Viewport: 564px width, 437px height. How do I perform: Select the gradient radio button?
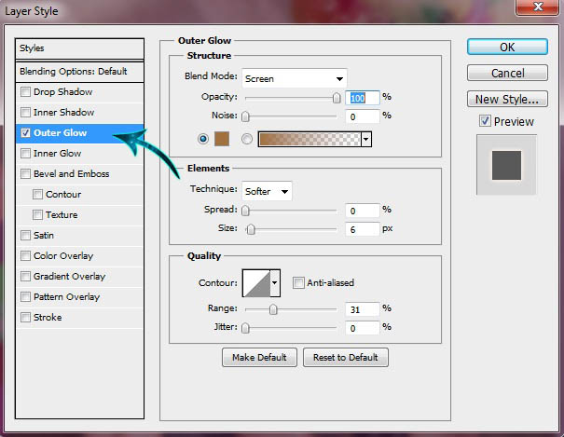click(247, 139)
